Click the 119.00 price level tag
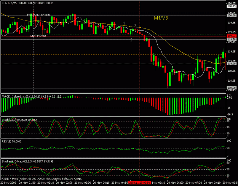Image resolution: width=238 pixels, height=186 pixels. pyautogui.click(x=232, y=64)
